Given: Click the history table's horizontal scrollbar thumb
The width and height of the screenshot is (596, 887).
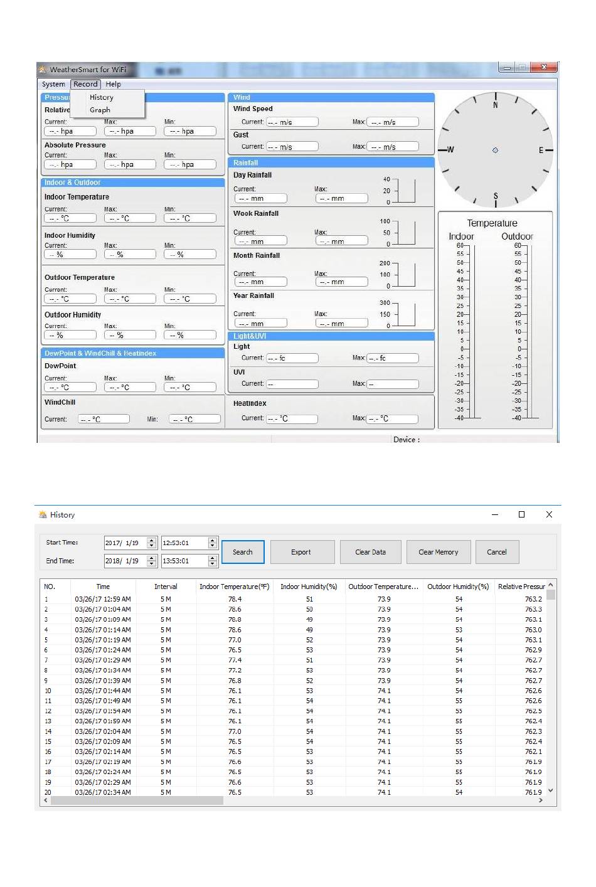Looking at the screenshot, I should click(137, 801).
